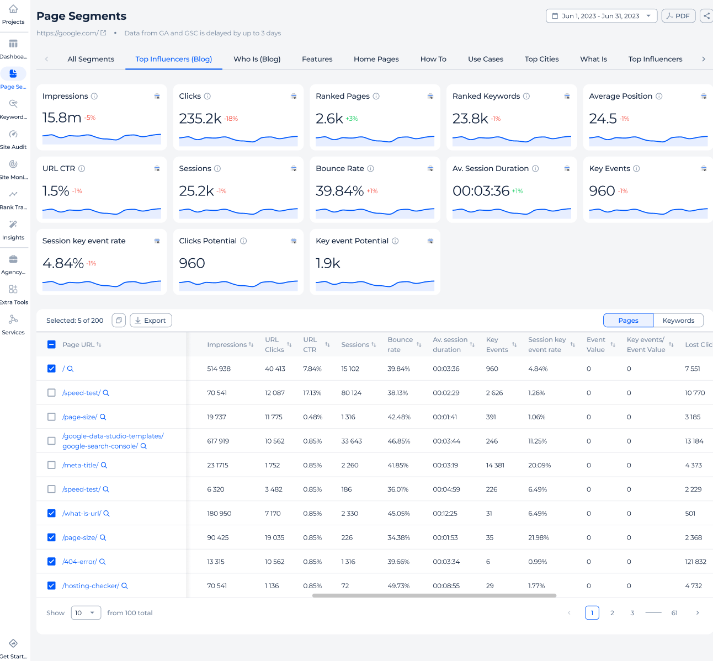The image size is (713, 661).
Task: Switch to the Who Is (Blog) tab
Action: coord(257,59)
